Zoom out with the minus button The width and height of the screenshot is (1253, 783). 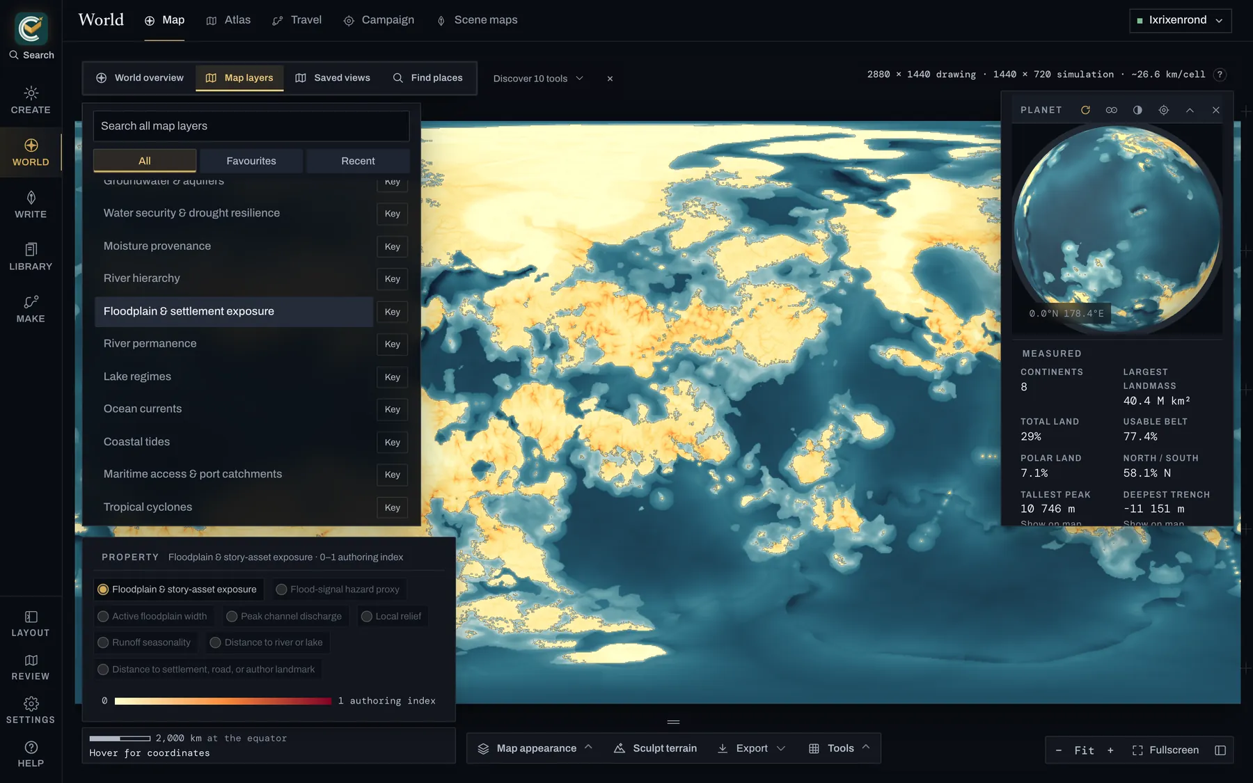tap(1059, 750)
